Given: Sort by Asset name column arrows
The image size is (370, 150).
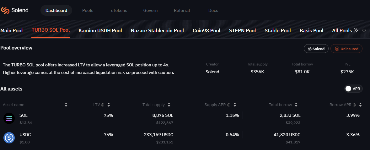Looking at the screenshot, I should [x=66, y=105].
